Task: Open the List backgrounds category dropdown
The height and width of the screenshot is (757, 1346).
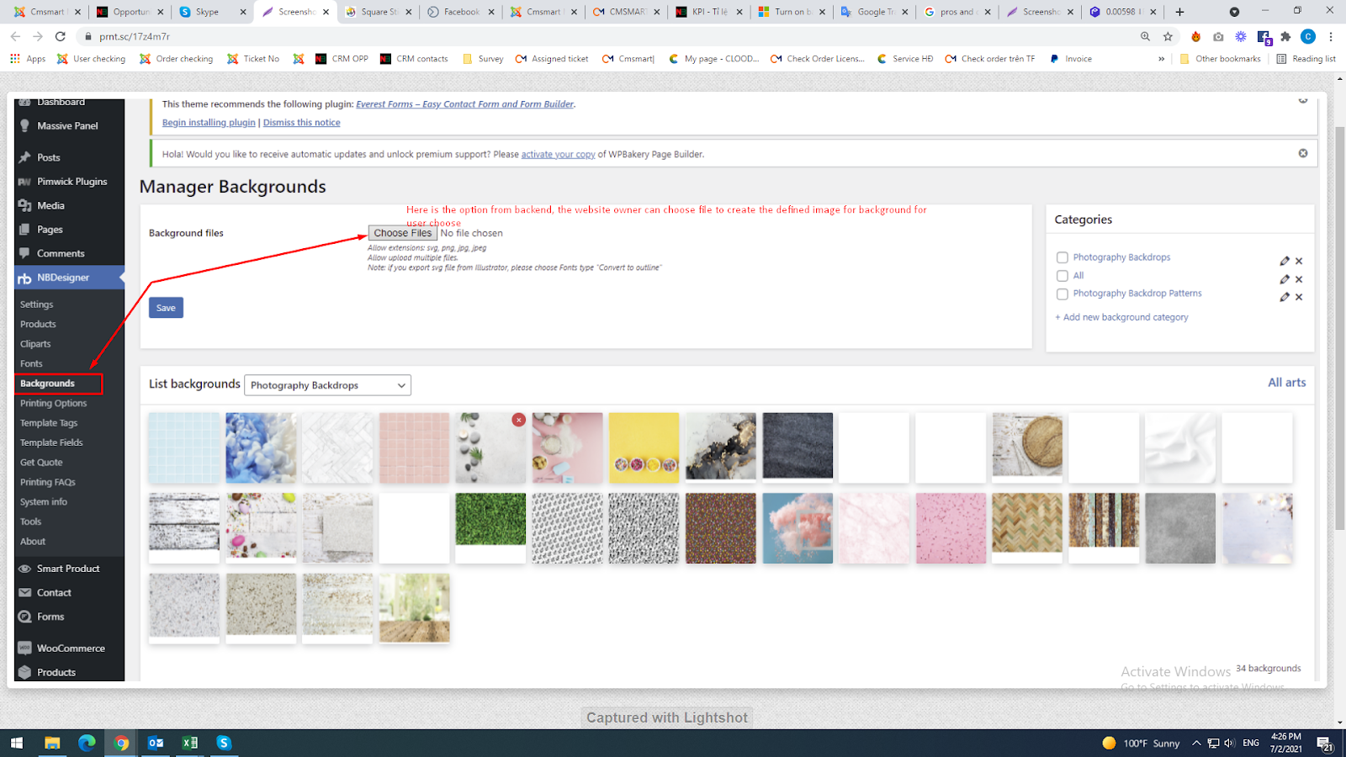Action: coord(327,385)
